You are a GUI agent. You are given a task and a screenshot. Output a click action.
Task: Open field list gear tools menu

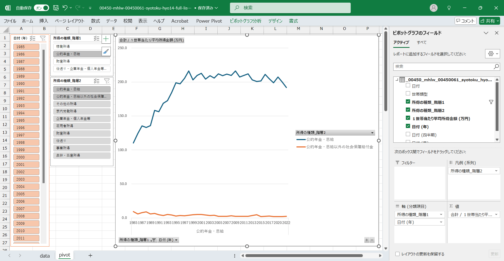tap(492, 54)
